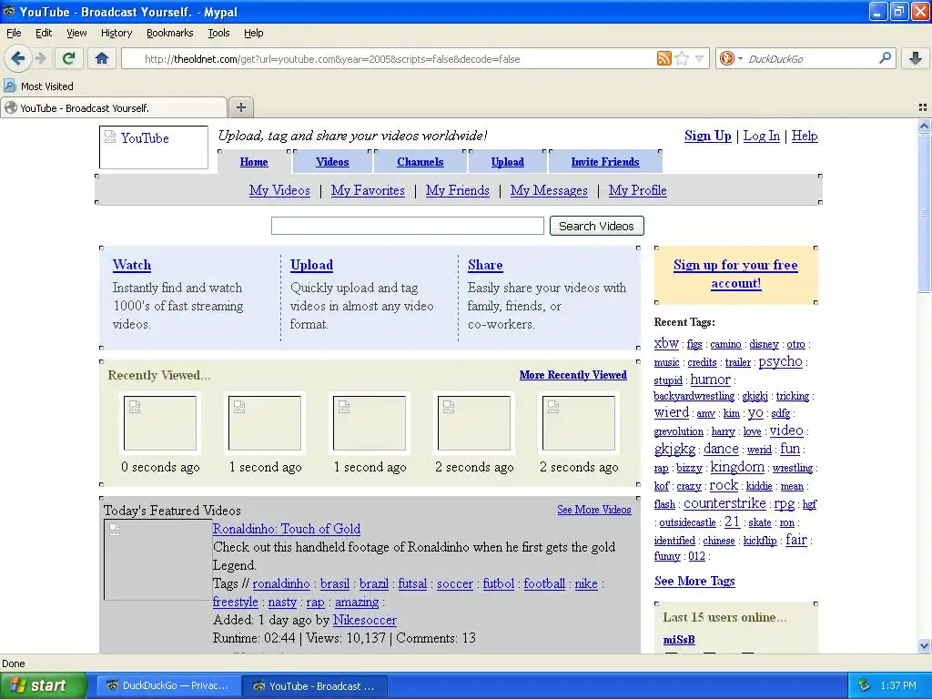Click the page scrollbar down arrow
The height and width of the screenshot is (699, 932).
coord(924,645)
